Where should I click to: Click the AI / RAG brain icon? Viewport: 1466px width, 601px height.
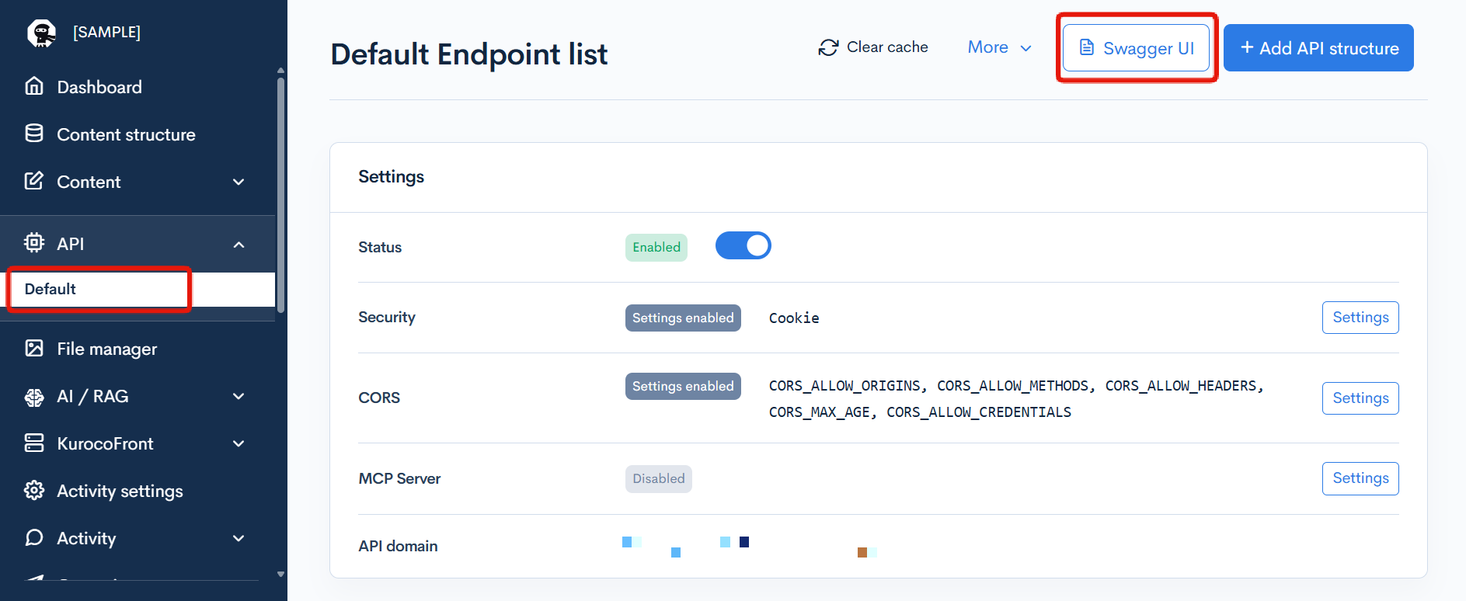click(x=34, y=397)
